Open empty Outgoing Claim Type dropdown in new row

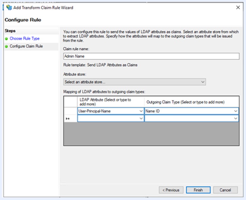[235, 119]
